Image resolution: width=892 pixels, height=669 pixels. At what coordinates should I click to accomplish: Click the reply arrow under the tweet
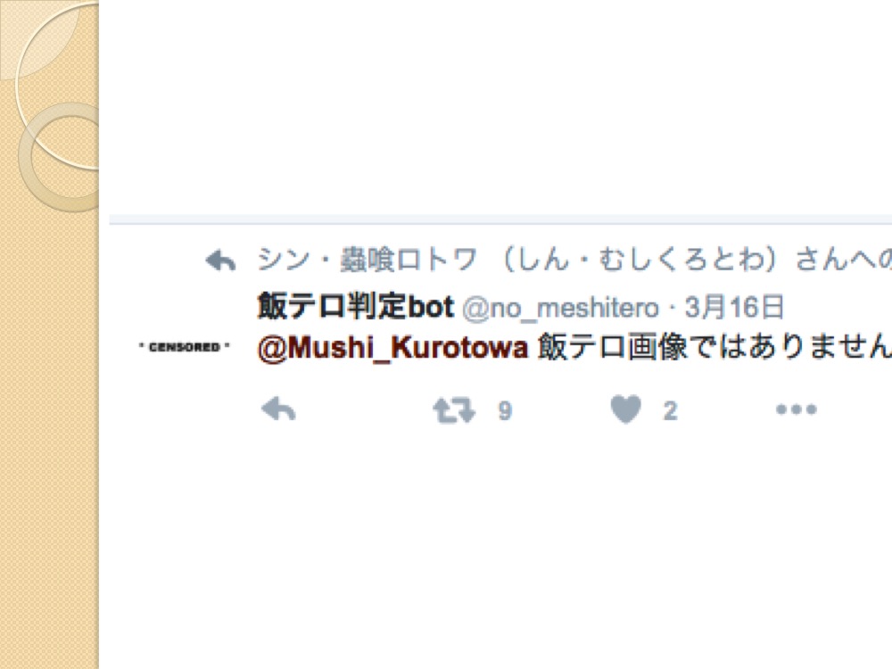tap(278, 409)
